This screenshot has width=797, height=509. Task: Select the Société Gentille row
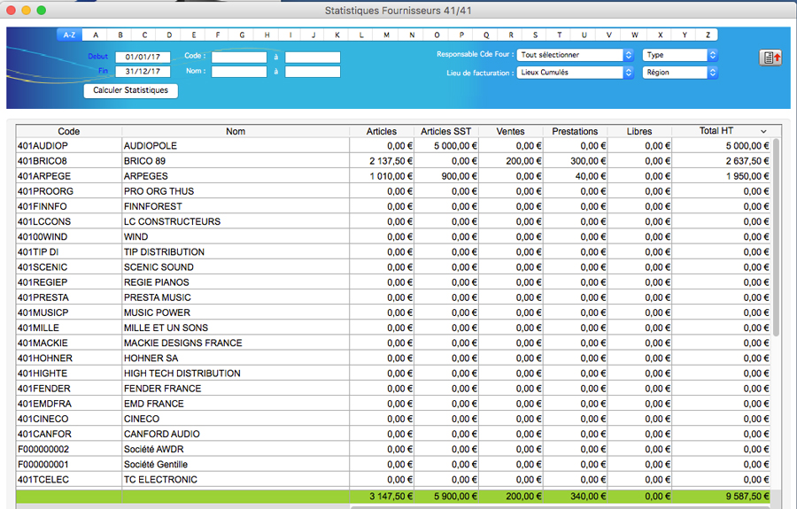click(x=393, y=465)
